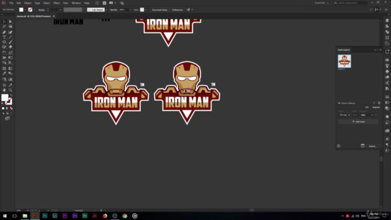
Task: Open the Type menu
Action: pos(37,3)
